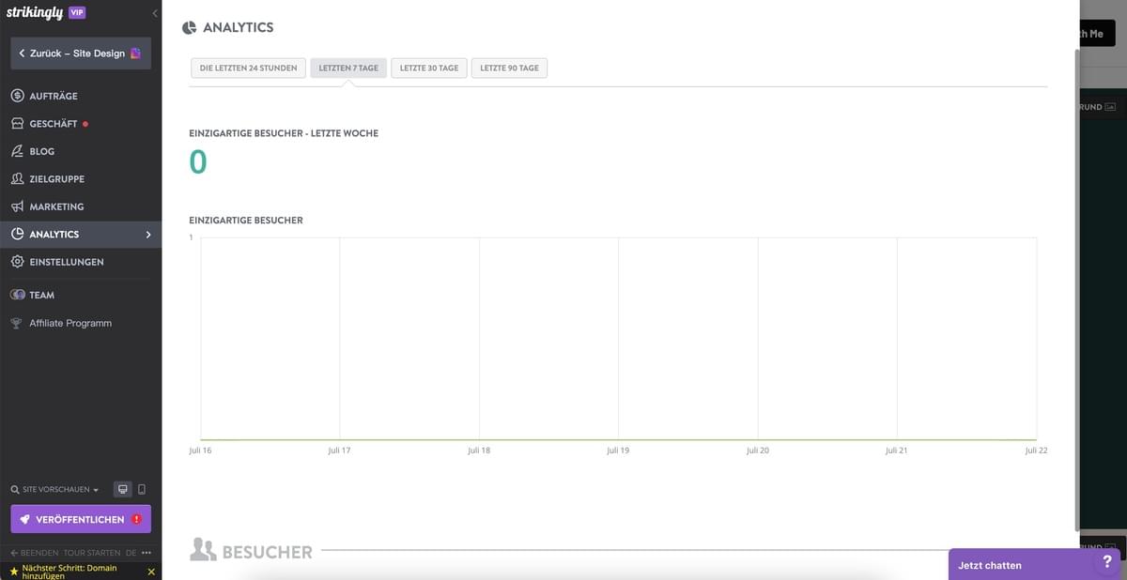Click the red publish warning badge
This screenshot has height=580, width=1127.
137,519
